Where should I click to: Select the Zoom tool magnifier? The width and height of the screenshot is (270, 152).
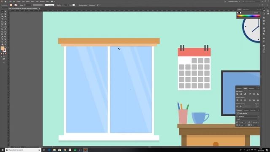tap(5, 44)
